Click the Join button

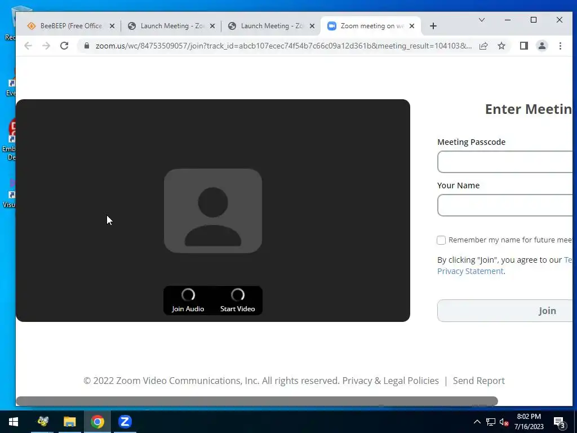[505, 311]
